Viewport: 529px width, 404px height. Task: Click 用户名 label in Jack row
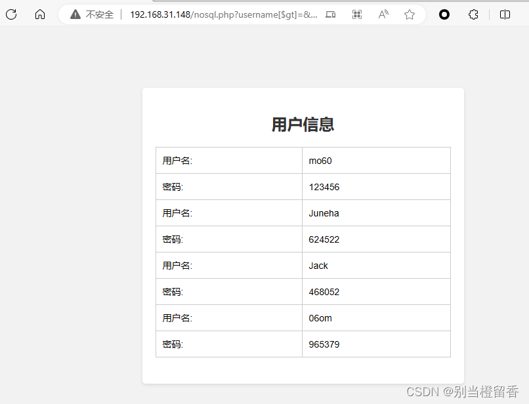pyautogui.click(x=177, y=266)
